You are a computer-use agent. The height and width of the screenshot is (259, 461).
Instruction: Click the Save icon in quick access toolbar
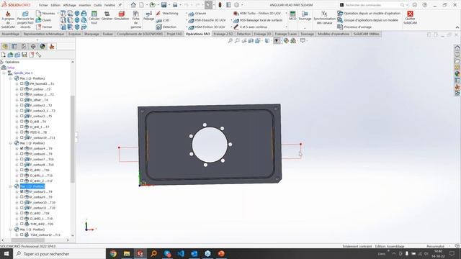click(x=164, y=5)
